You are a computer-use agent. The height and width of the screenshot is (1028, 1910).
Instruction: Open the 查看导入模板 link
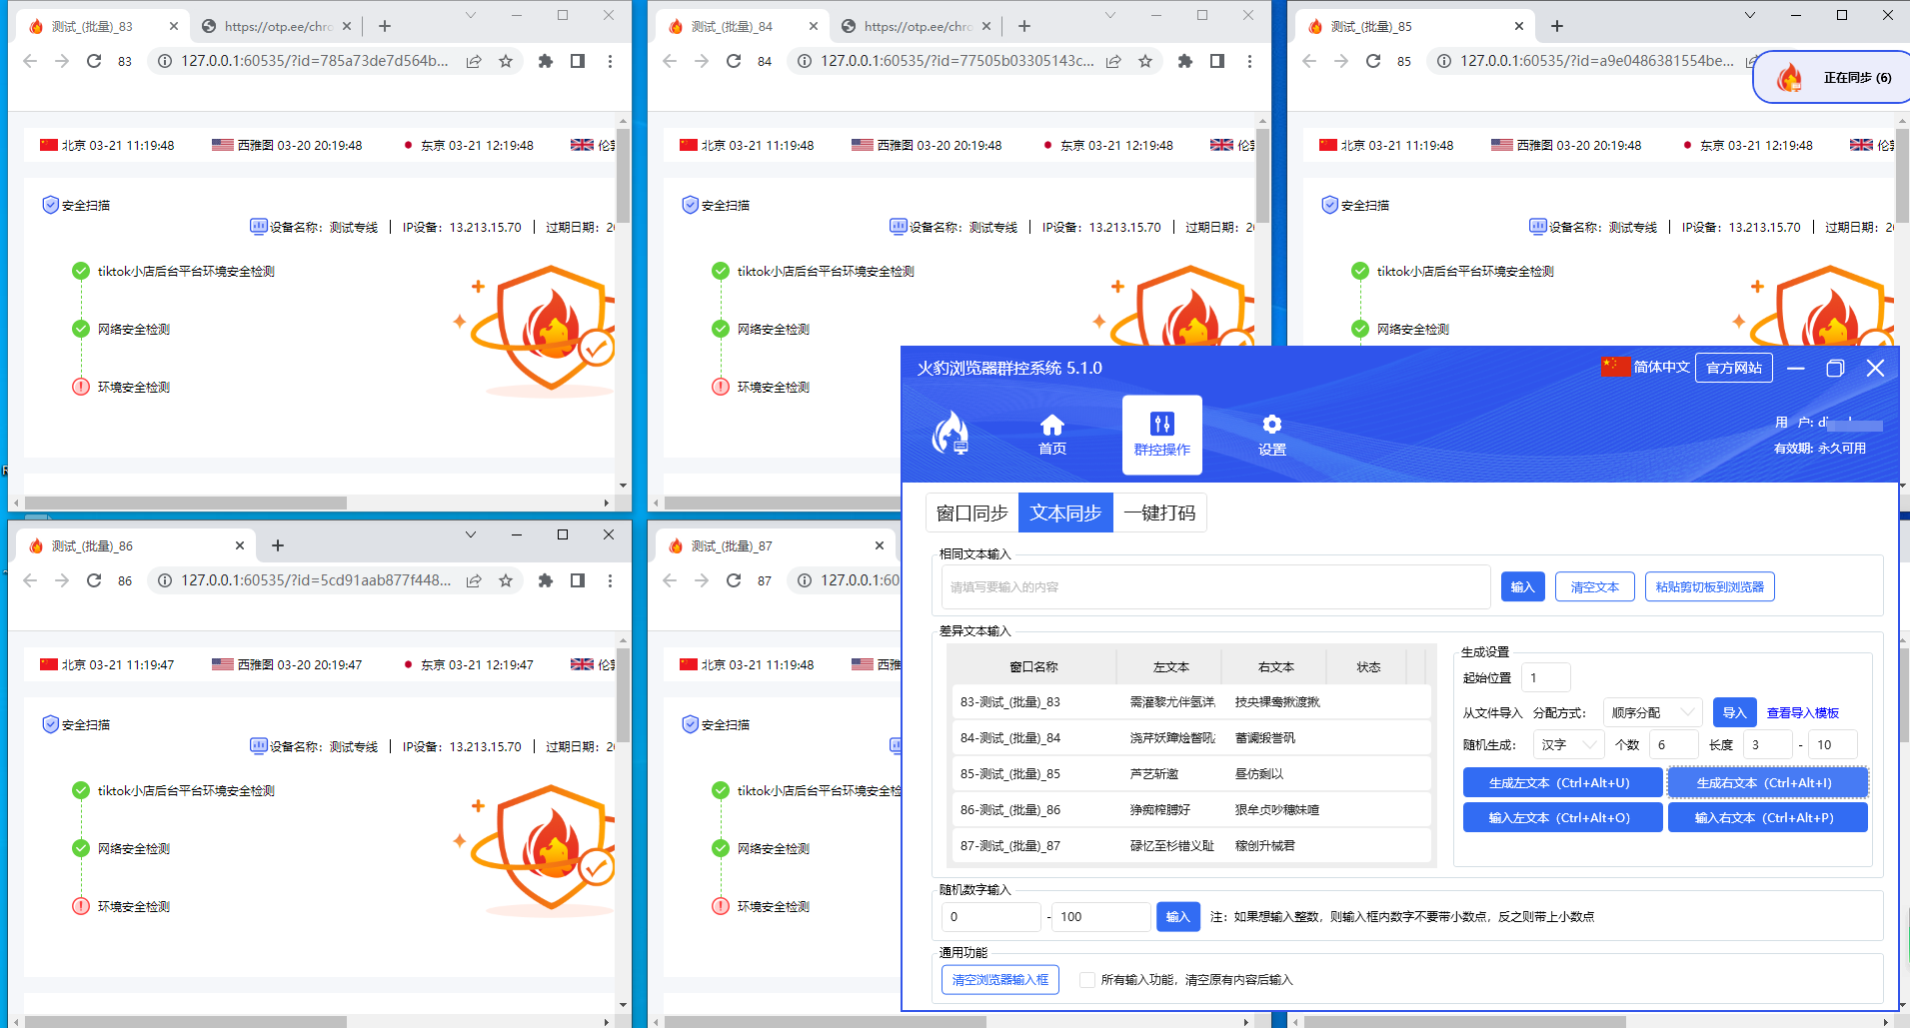click(1803, 711)
